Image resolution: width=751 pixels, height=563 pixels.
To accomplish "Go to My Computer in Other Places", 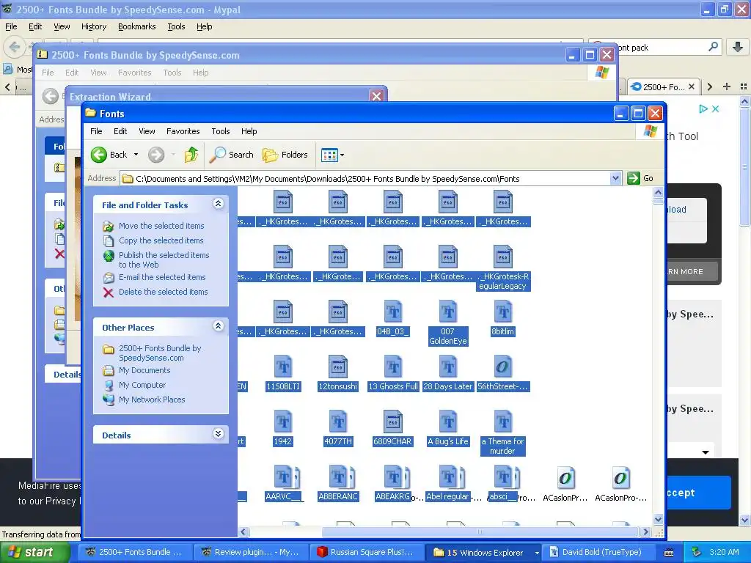I will pos(142,386).
